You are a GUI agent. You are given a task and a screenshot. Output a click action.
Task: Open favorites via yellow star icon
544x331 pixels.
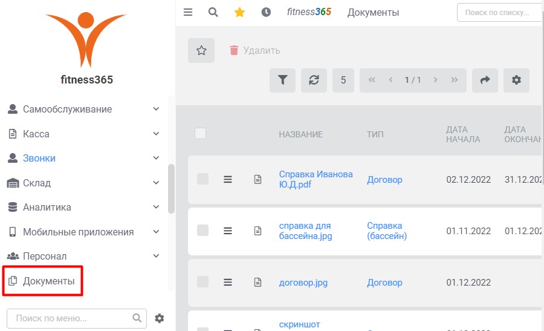click(239, 12)
